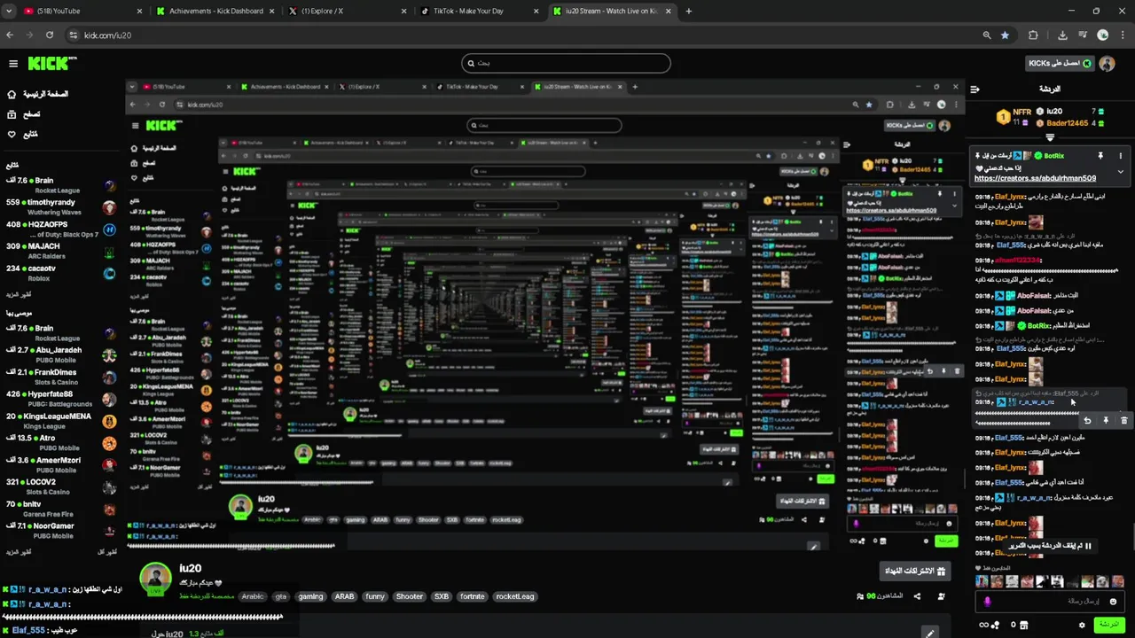
Task: Open the MAJACH ARC Raiders channel
Action: [60, 251]
